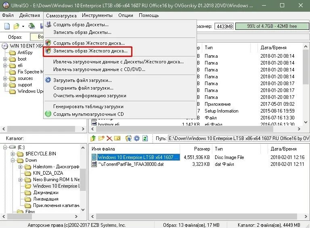Click the upper file list vertical scrollbar thumb

(x=306, y=67)
